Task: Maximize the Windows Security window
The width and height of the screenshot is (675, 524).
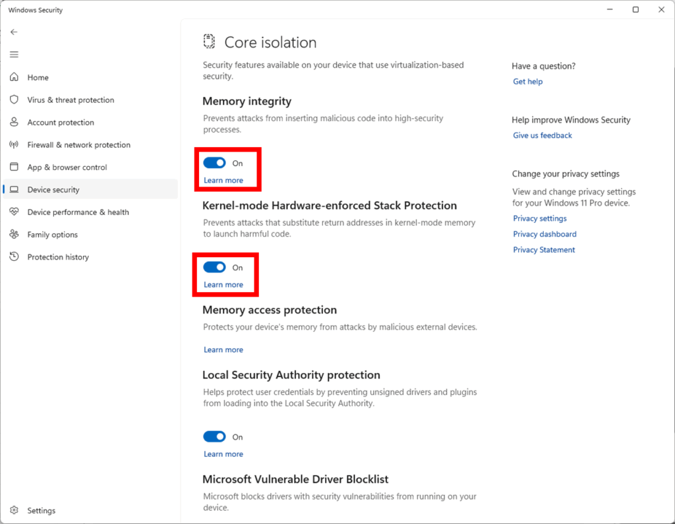Action: pyautogui.click(x=635, y=9)
